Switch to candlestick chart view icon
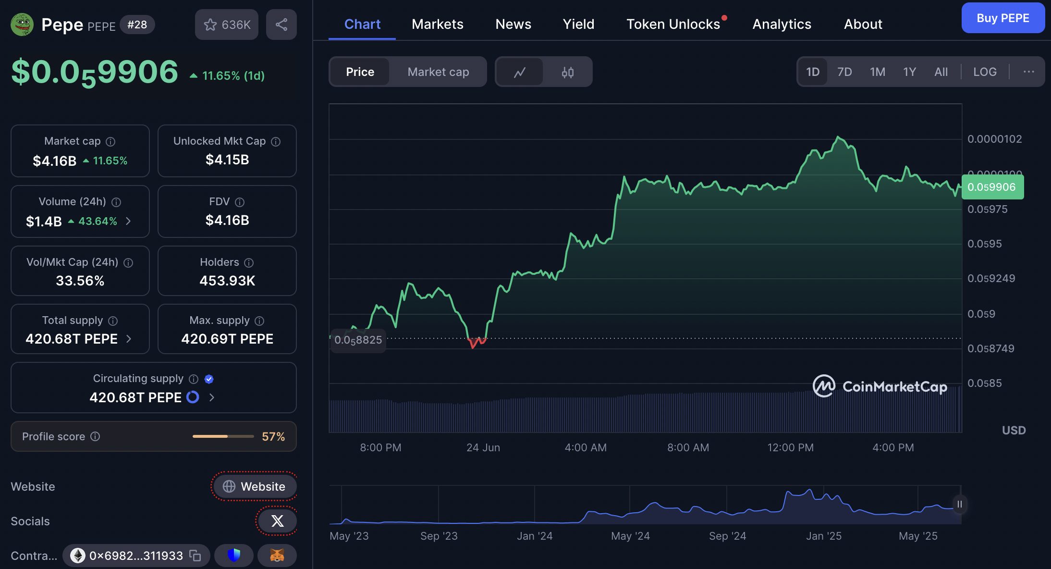This screenshot has width=1051, height=569. pyautogui.click(x=568, y=72)
